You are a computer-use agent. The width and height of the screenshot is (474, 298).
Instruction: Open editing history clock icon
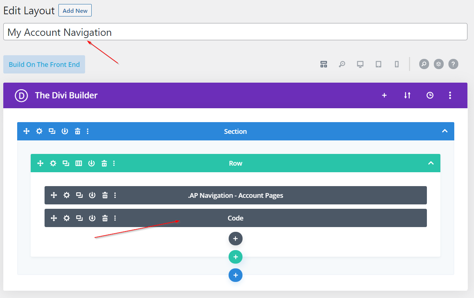pos(430,95)
